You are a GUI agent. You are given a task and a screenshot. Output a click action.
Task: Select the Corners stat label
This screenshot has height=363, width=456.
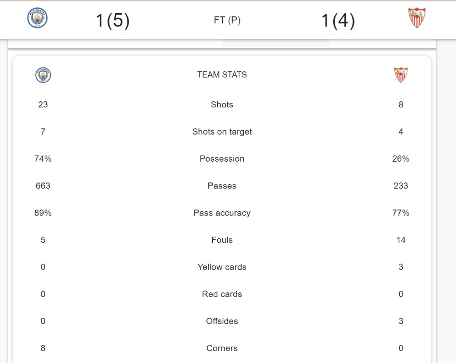pos(222,348)
